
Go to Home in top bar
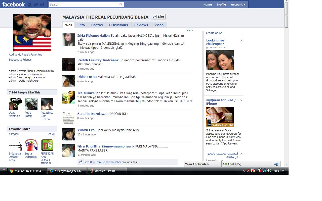pos(208,5)
